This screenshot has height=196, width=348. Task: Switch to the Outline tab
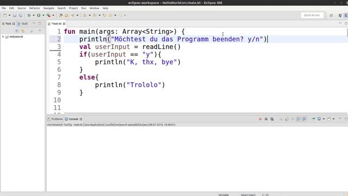coord(23,23)
